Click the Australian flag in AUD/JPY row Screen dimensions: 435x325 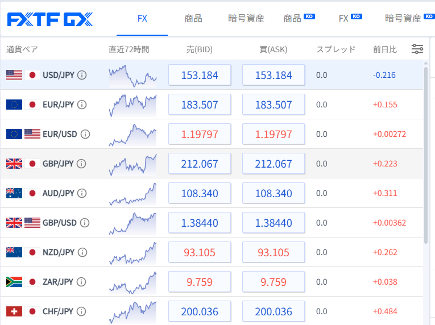tap(14, 193)
